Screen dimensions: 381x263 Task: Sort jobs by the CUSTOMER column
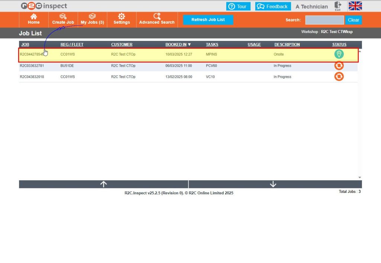[x=122, y=44]
